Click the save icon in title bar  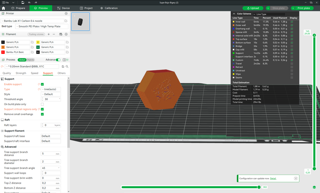[22, 2]
